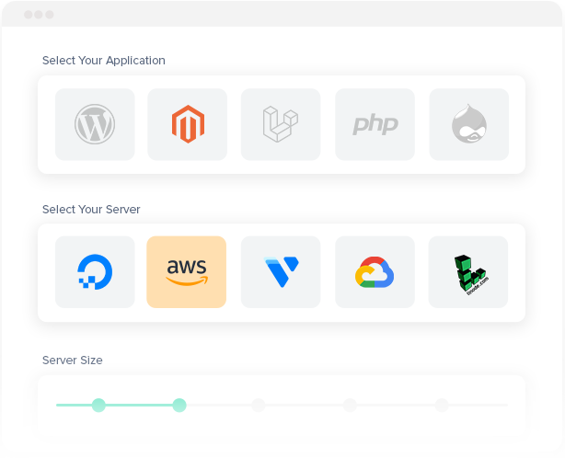Select Google Cloud as the server
565x458 pixels.
[x=375, y=272]
